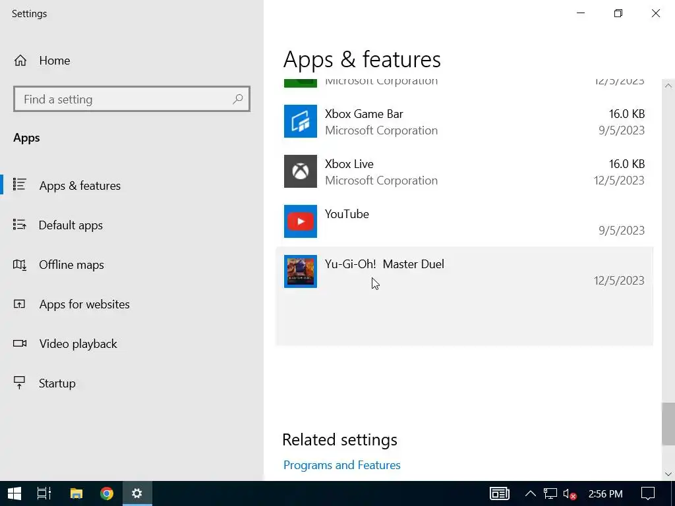This screenshot has width=675, height=506.
Task: Click the Apps section heading
Action: coord(26,138)
